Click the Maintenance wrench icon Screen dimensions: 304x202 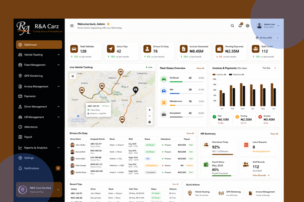tap(164, 103)
